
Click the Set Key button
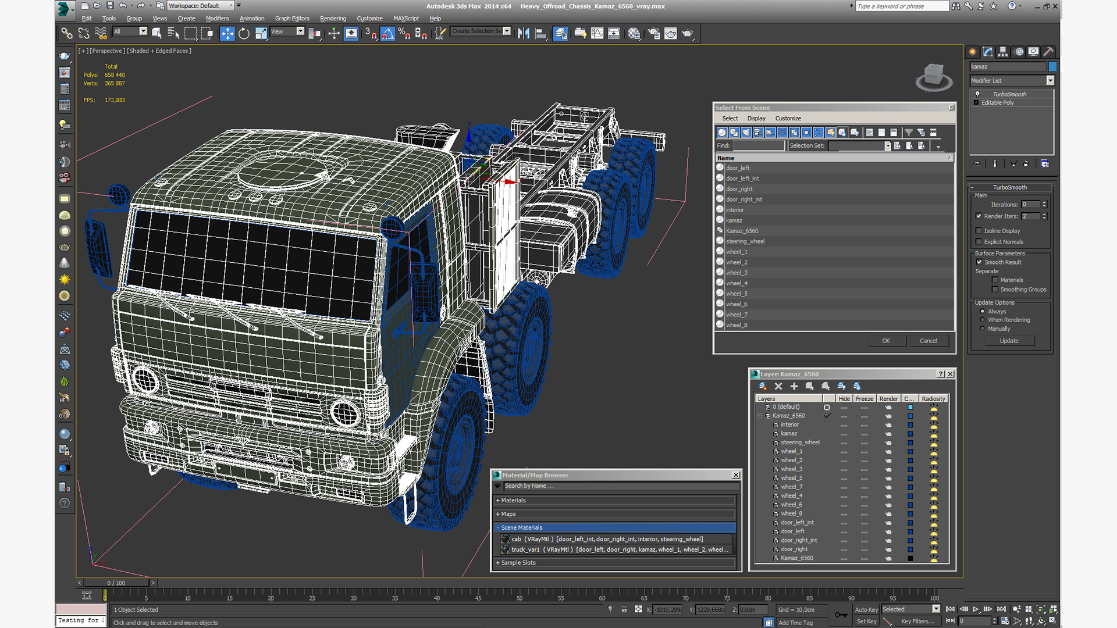(866, 622)
